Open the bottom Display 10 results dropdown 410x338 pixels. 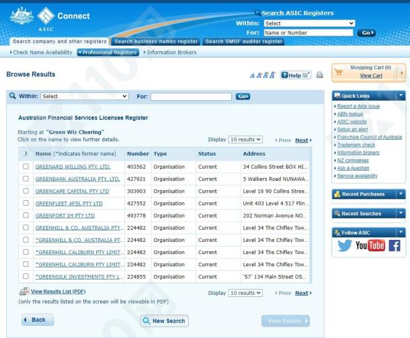point(245,293)
